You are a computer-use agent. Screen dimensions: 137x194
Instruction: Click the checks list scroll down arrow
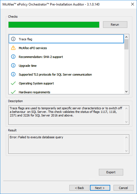[x=126, y=92]
